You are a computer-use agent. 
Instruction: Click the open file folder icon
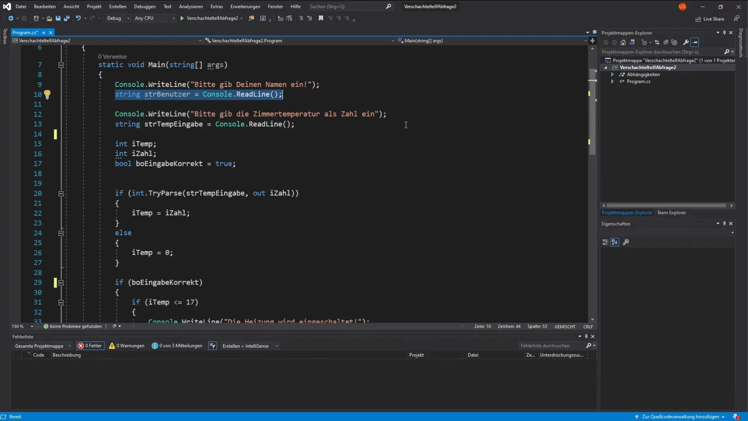49,18
